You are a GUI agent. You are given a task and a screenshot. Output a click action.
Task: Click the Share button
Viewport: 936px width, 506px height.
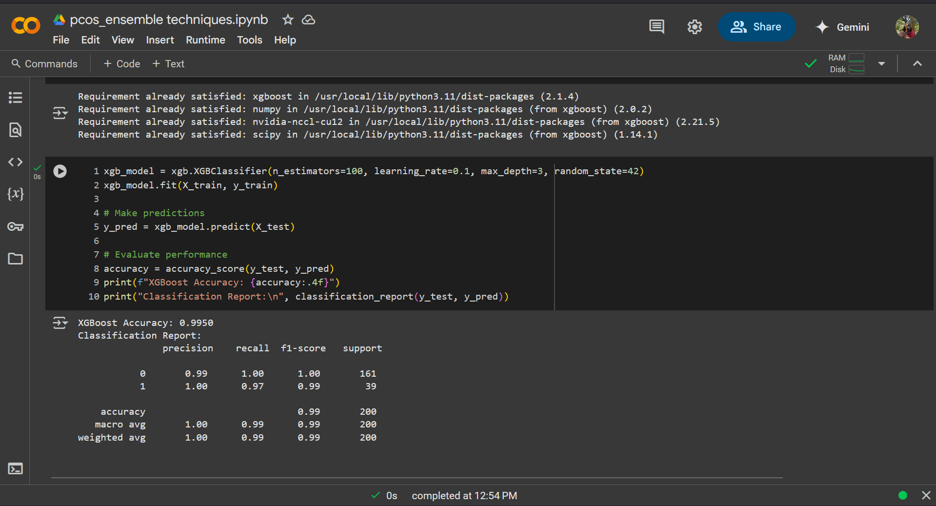[757, 27]
